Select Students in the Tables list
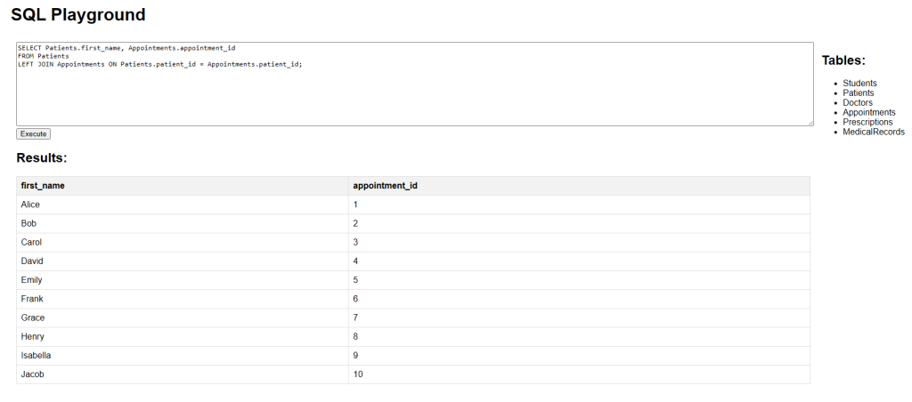Image resolution: width=912 pixels, height=402 pixels. click(859, 83)
